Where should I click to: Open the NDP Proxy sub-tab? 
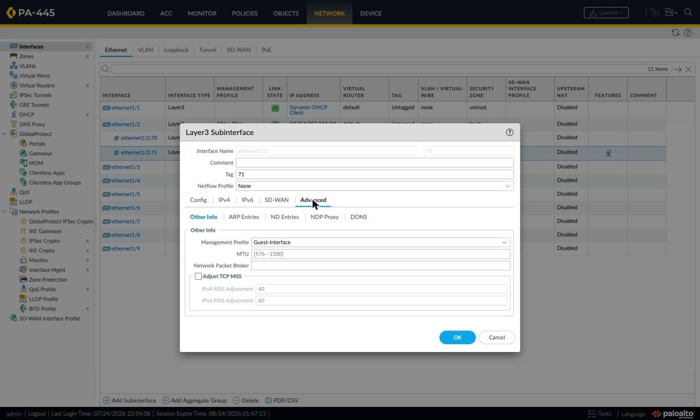tap(325, 217)
